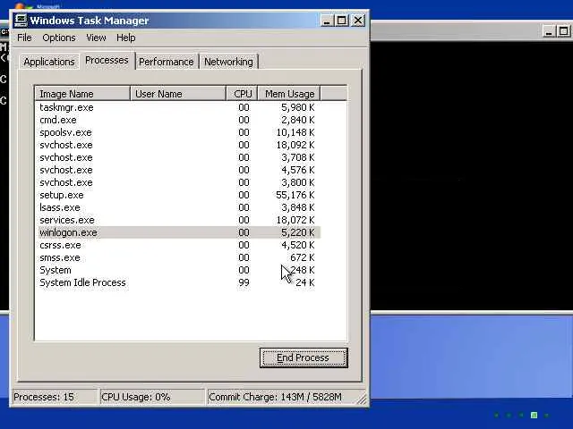Select svchost.exe using 3,708 K
573x429 pixels.
pyautogui.click(x=179, y=157)
